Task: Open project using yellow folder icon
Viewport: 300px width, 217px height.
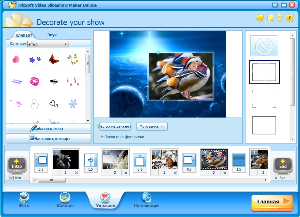Action: (x=260, y=18)
